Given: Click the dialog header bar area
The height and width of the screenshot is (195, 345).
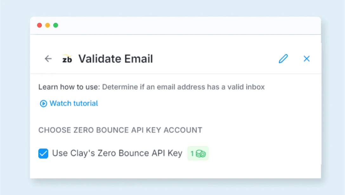Looking at the screenshot, I should pyautogui.click(x=176, y=59).
